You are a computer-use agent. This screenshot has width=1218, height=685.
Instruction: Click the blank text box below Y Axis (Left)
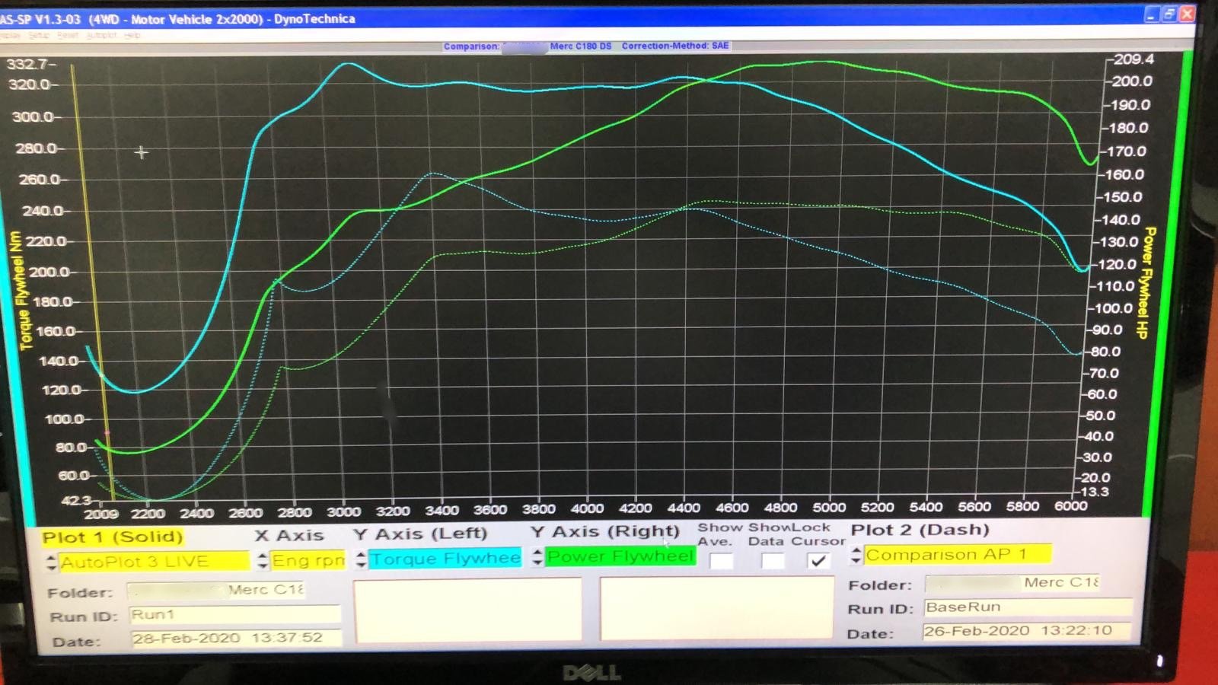[x=468, y=610]
